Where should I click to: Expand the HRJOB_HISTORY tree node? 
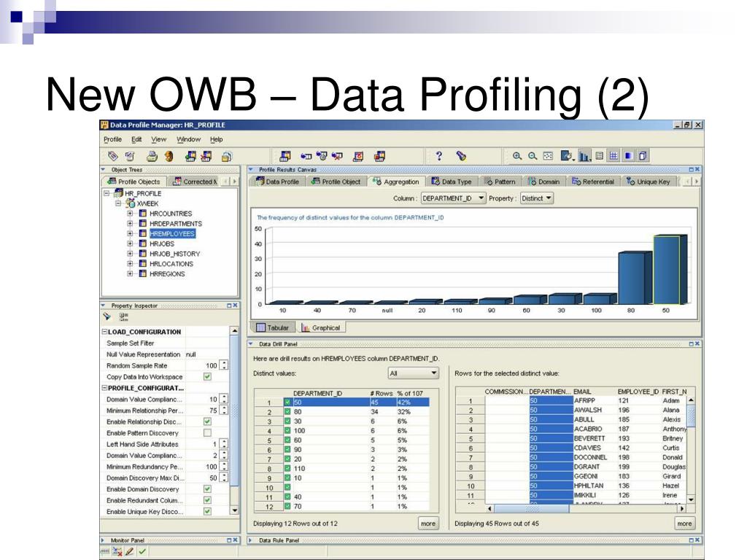[x=130, y=254]
